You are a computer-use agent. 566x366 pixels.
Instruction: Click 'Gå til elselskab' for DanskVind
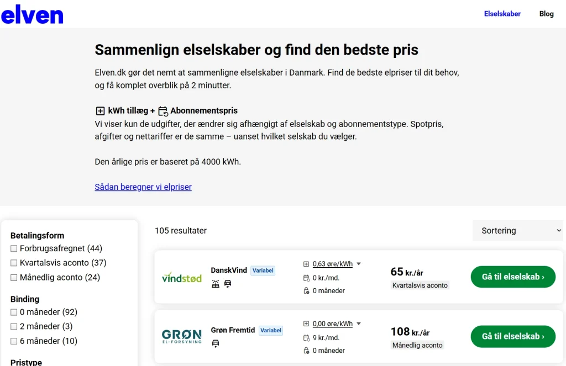[512, 277]
